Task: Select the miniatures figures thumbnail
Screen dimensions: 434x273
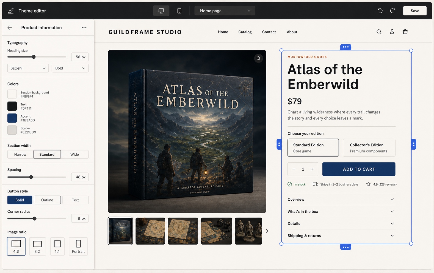Action: pos(248,231)
